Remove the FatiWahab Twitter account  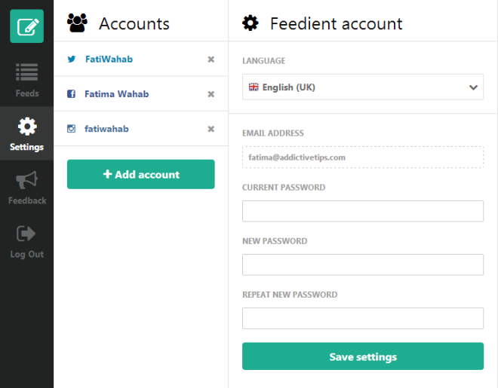(211, 60)
